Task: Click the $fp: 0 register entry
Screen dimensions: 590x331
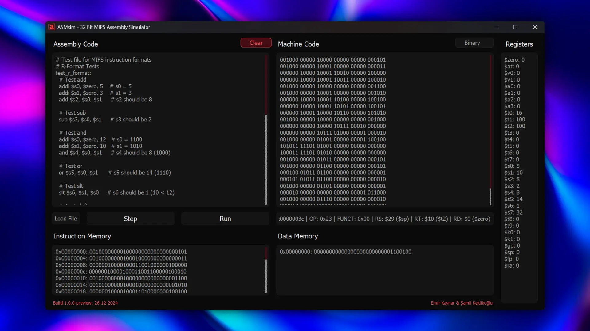Action: click(x=512, y=259)
